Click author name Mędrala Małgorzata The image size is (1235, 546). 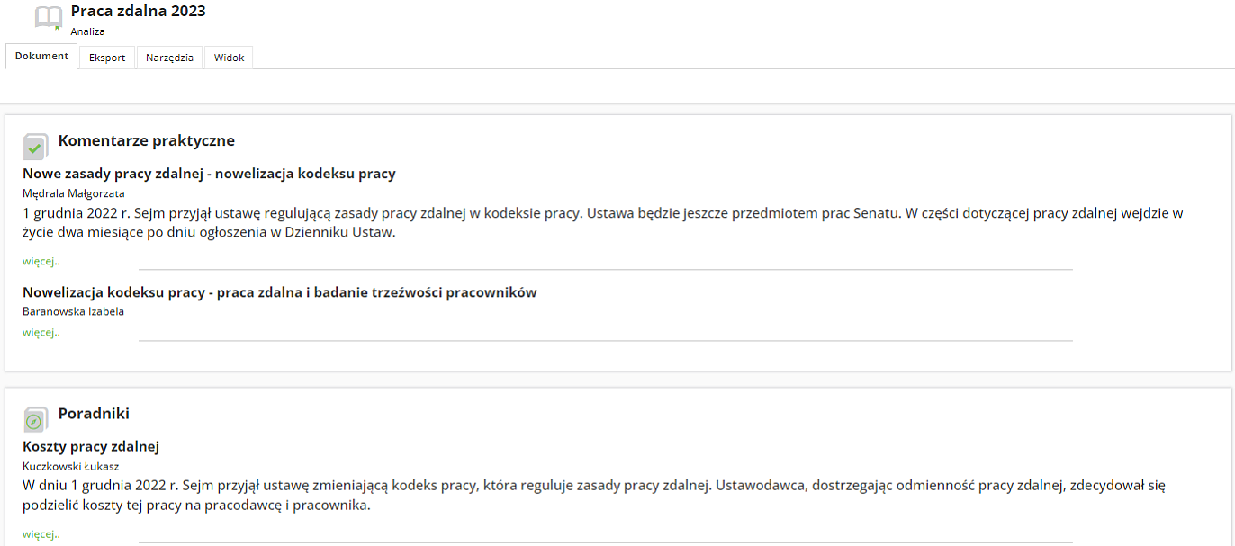point(73,193)
